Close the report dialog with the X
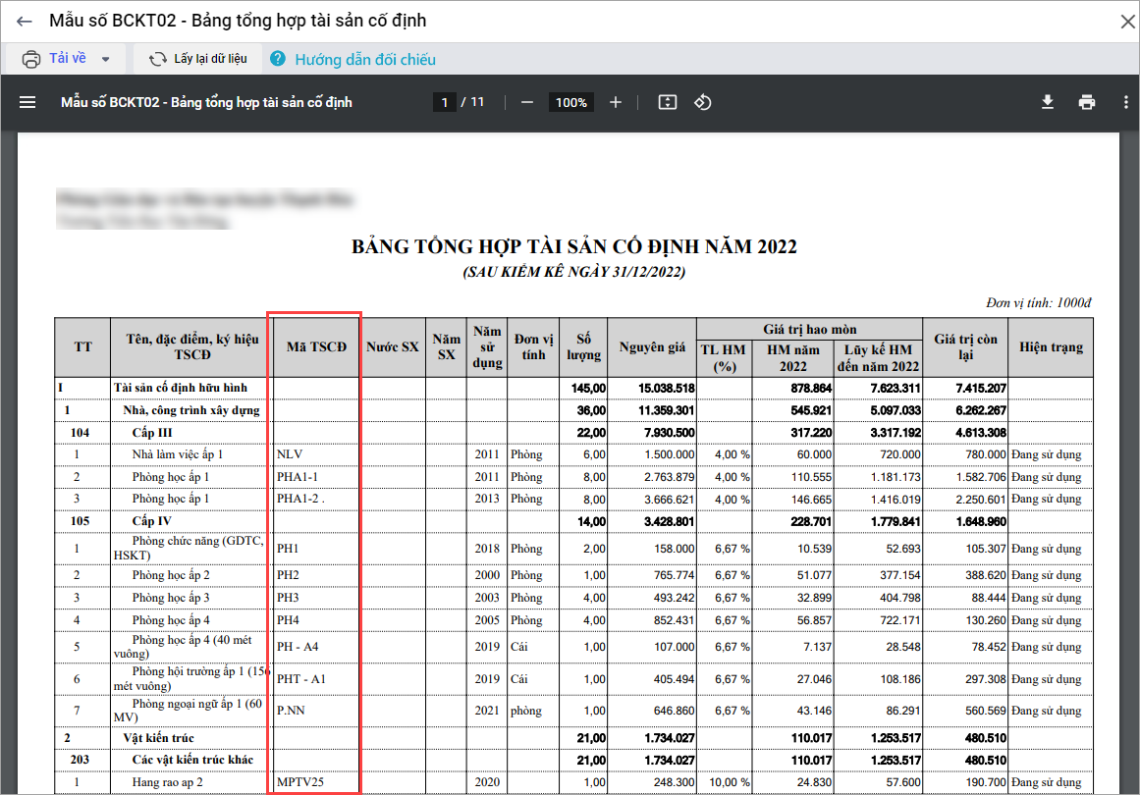The height and width of the screenshot is (795, 1140). point(1127,22)
